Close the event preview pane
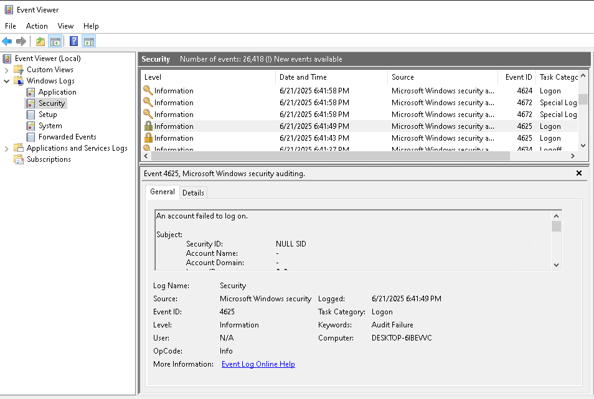The image size is (594, 399). [x=579, y=173]
